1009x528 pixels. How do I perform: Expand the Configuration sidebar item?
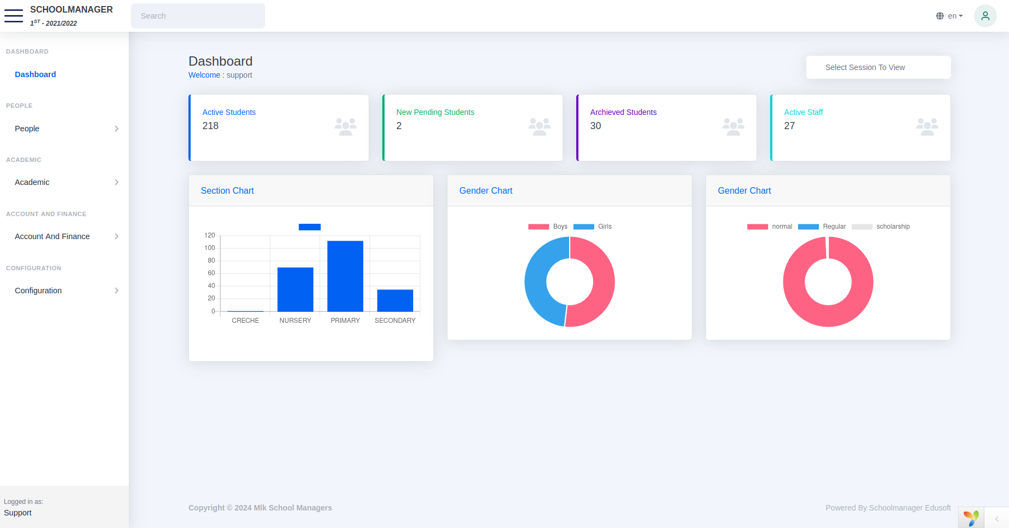click(x=65, y=291)
